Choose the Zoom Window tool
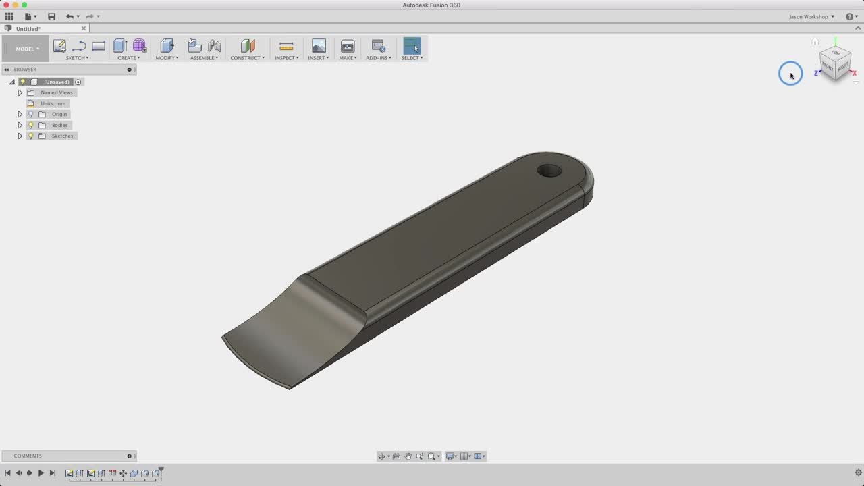Screen dimensions: 864x486 point(431,456)
